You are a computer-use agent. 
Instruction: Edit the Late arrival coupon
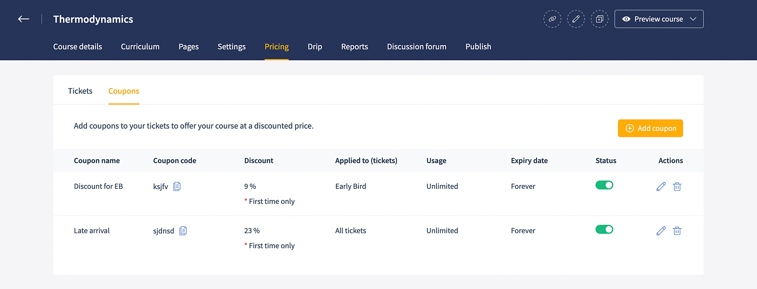tap(661, 231)
